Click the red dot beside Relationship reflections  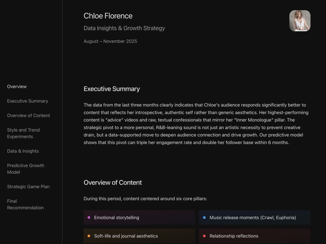pyautogui.click(x=204, y=236)
